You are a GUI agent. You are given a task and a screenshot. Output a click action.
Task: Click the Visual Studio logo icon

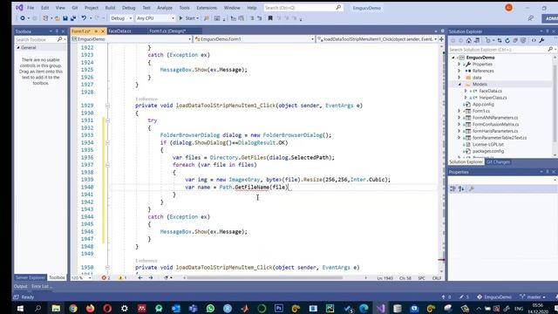(19, 8)
